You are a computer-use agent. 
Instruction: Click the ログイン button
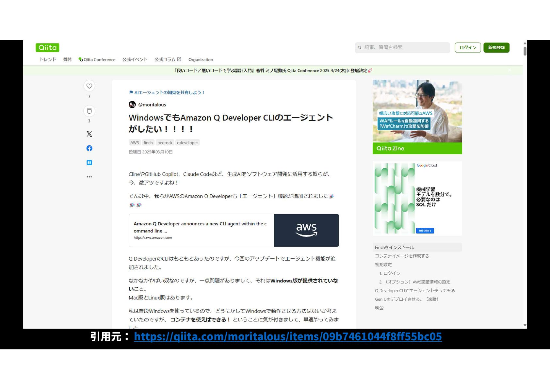(x=468, y=48)
